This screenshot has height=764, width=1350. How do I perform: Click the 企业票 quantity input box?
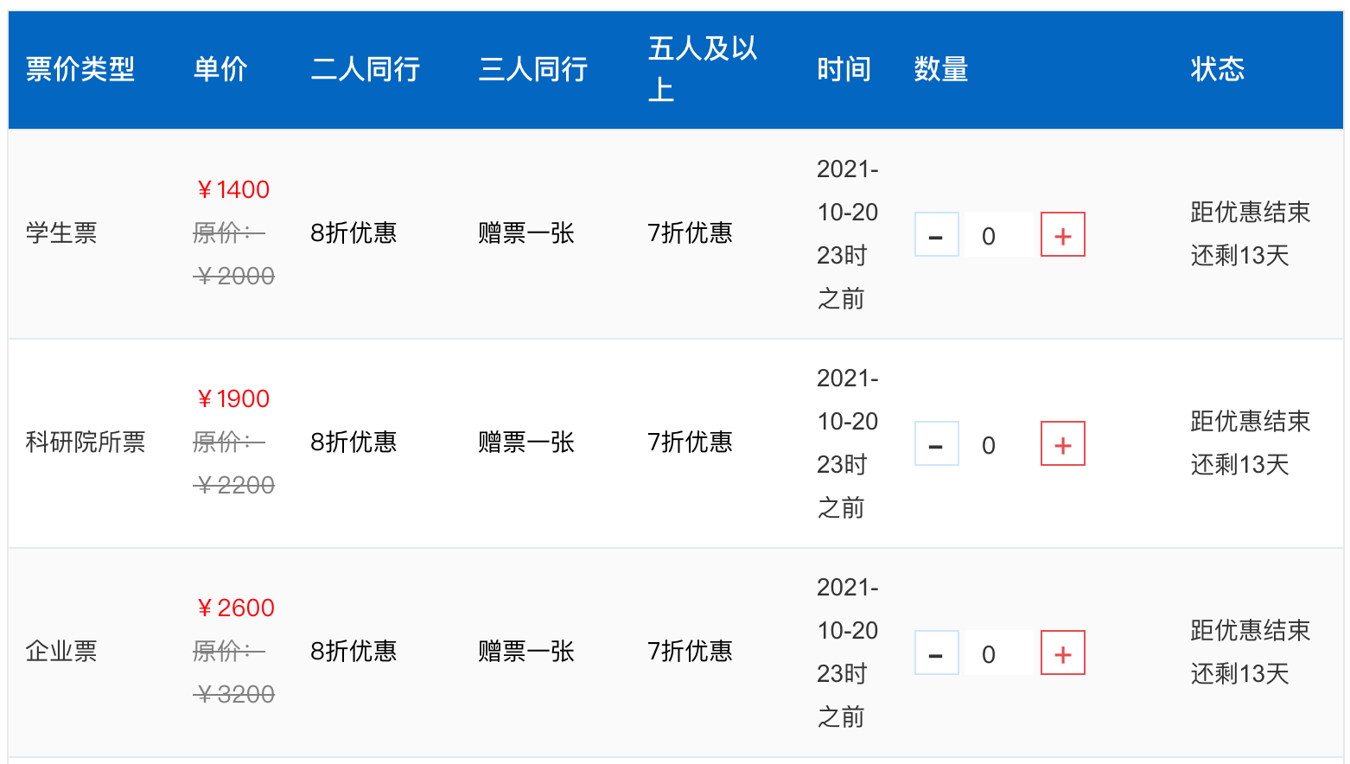tap(998, 653)
